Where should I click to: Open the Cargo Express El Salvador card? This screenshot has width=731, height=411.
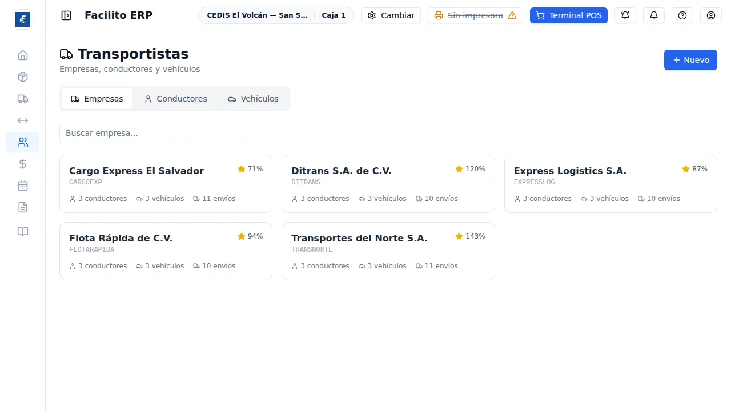[x=166, y=184]
